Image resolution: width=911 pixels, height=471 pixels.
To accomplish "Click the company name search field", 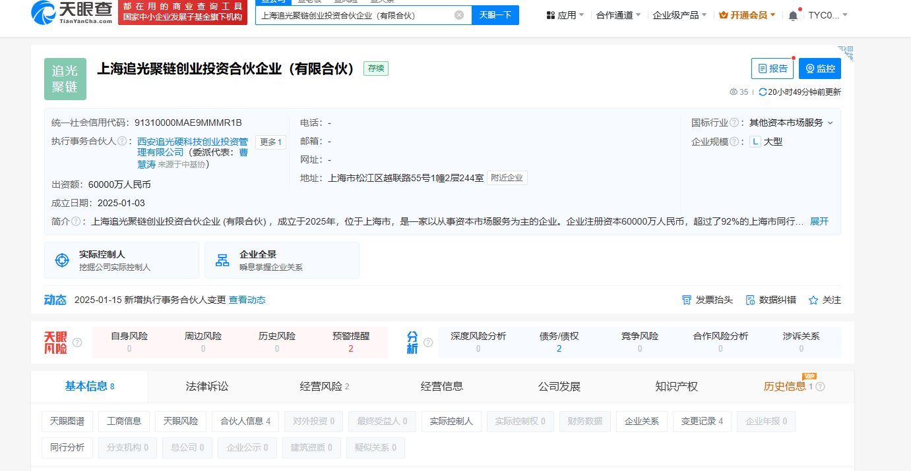I will click(x=356, y=15).
